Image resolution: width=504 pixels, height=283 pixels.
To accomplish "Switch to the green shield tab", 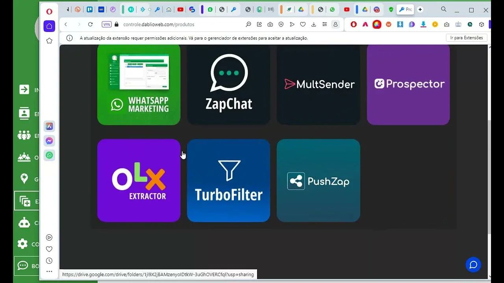I will (x=391, y=9).
